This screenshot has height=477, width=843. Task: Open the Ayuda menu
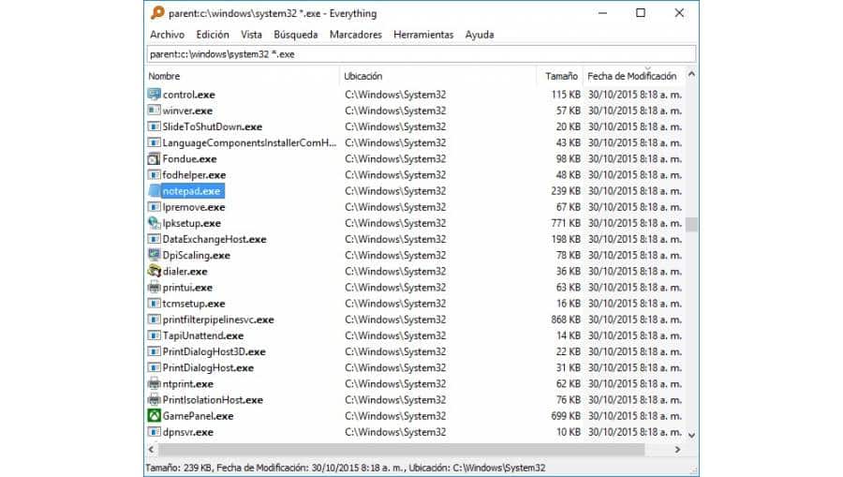point(480,35)
